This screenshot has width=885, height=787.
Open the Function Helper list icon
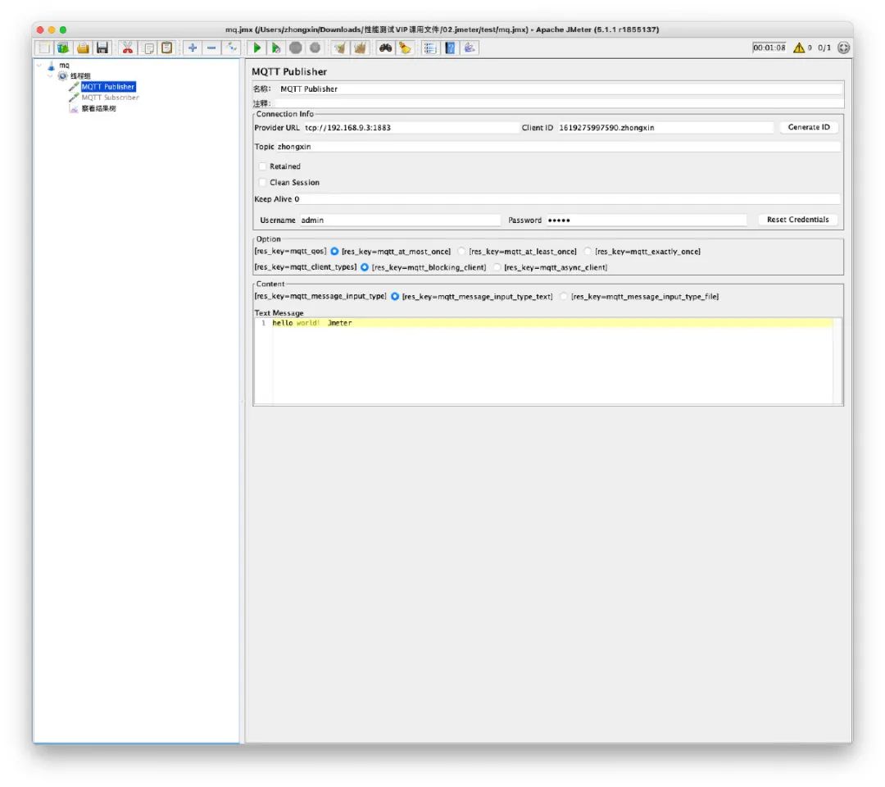430,48
